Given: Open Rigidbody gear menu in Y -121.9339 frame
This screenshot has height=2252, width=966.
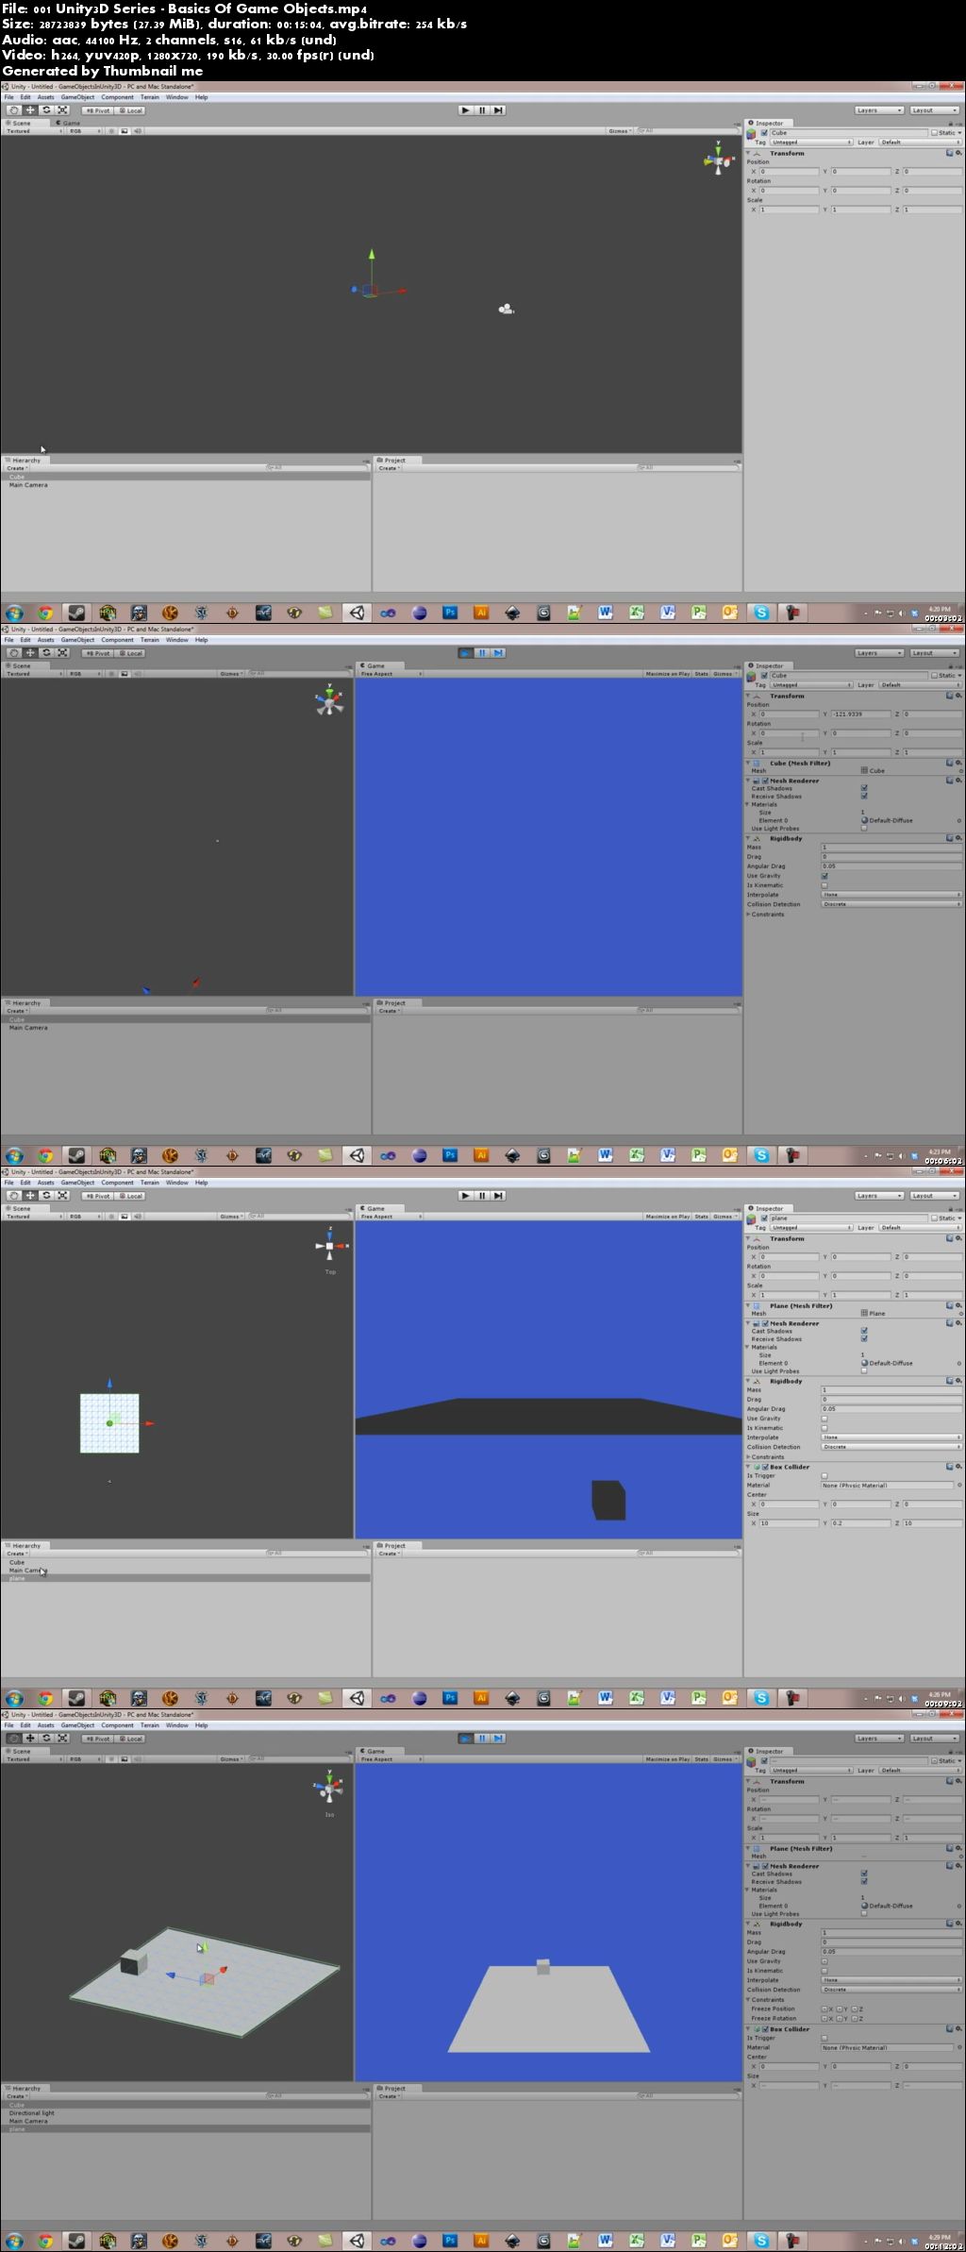Looking at the screenshot, I should tap(959, 838).
